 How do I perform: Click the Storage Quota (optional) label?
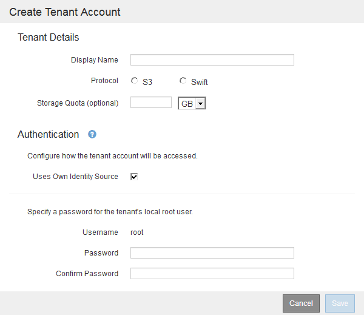(x=78, y=103)
